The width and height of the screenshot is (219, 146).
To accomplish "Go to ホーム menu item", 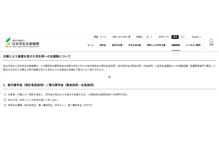I will tap(90, 45).
